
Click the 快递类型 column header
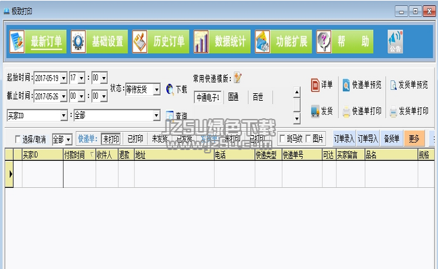click(x=268, y=155)
